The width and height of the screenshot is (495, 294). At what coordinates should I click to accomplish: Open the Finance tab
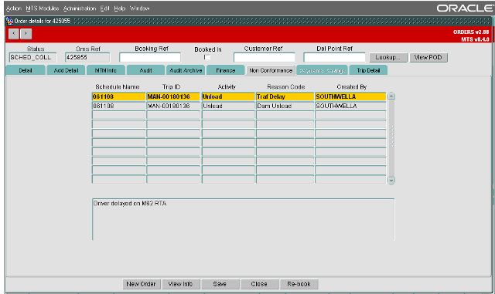point(225,70)
